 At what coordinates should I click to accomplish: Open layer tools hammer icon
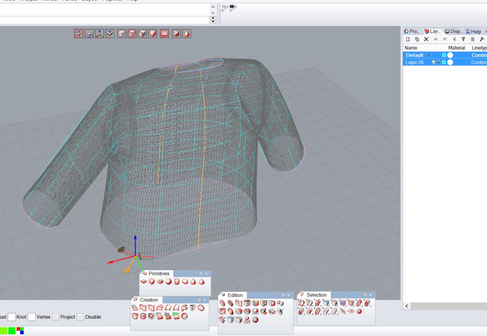[482, 39]
